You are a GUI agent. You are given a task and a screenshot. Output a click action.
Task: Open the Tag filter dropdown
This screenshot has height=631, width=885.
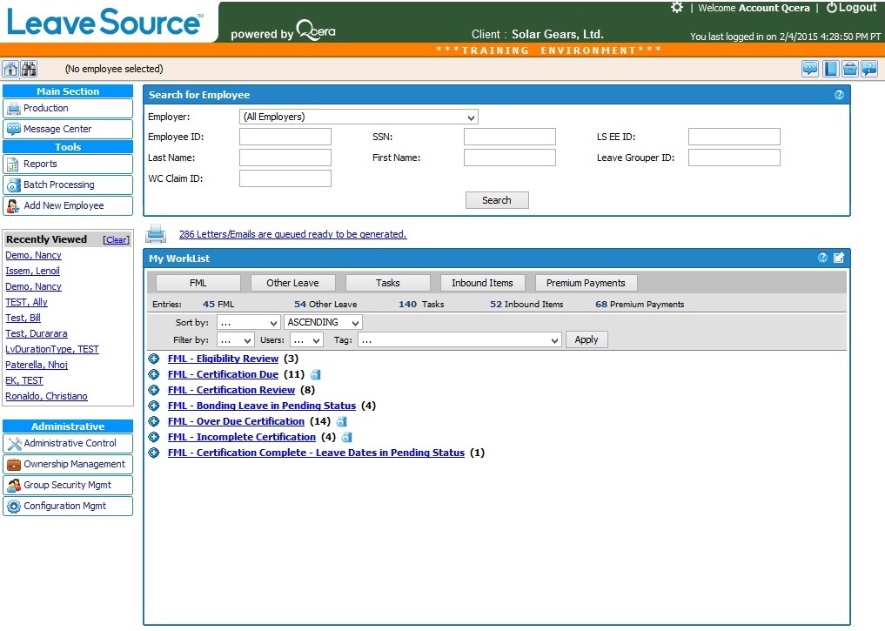(458, 340)
